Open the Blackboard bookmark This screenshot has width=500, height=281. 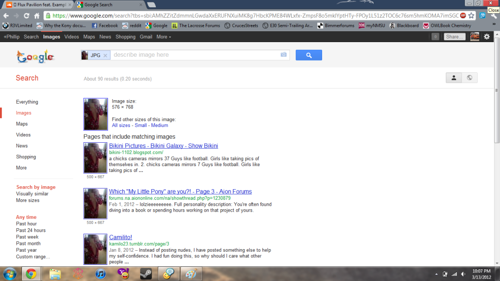404,25
